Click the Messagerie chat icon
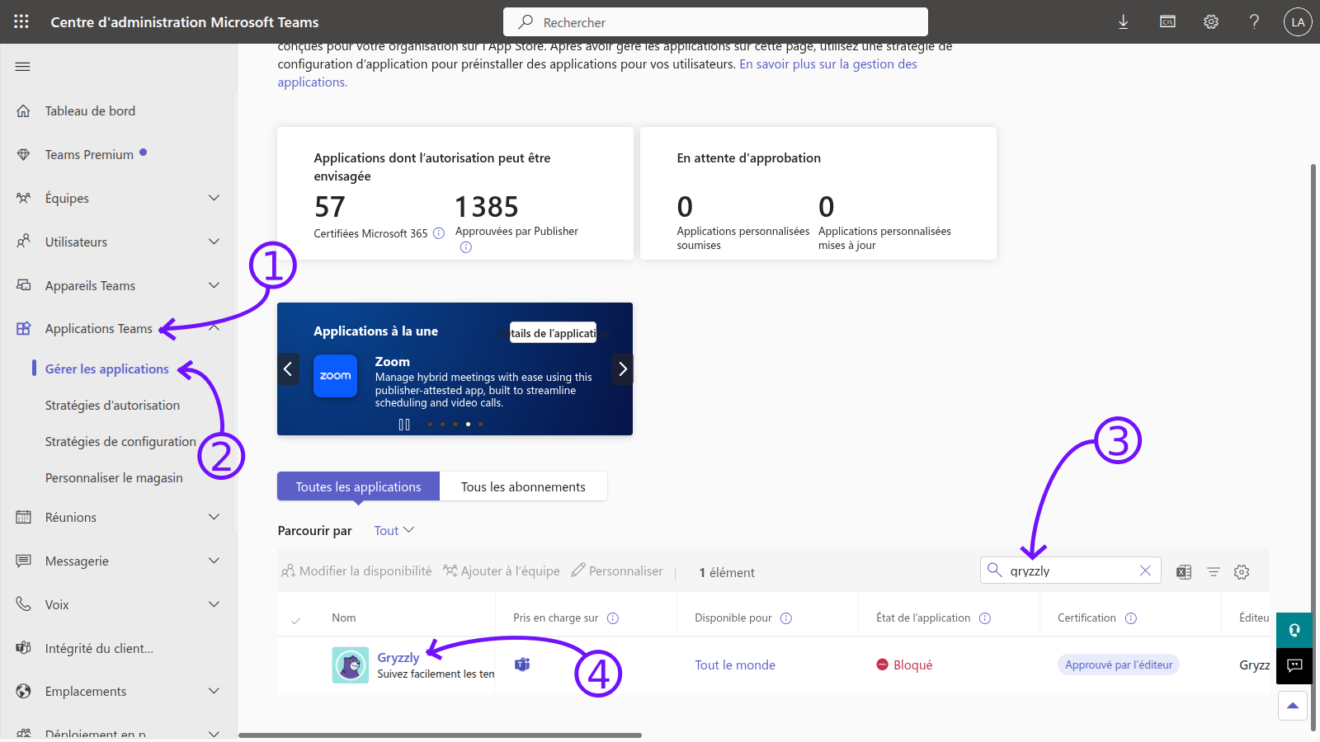 (24, 561)
